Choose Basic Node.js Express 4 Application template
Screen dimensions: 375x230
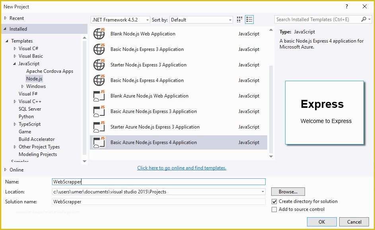coord(179,80)
